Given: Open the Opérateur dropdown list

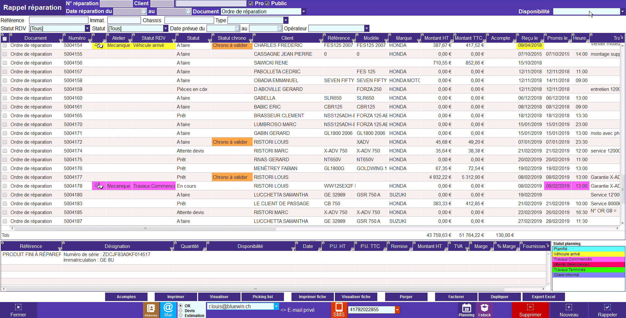Looking at the screenshot, I should [x=367, y=29].
